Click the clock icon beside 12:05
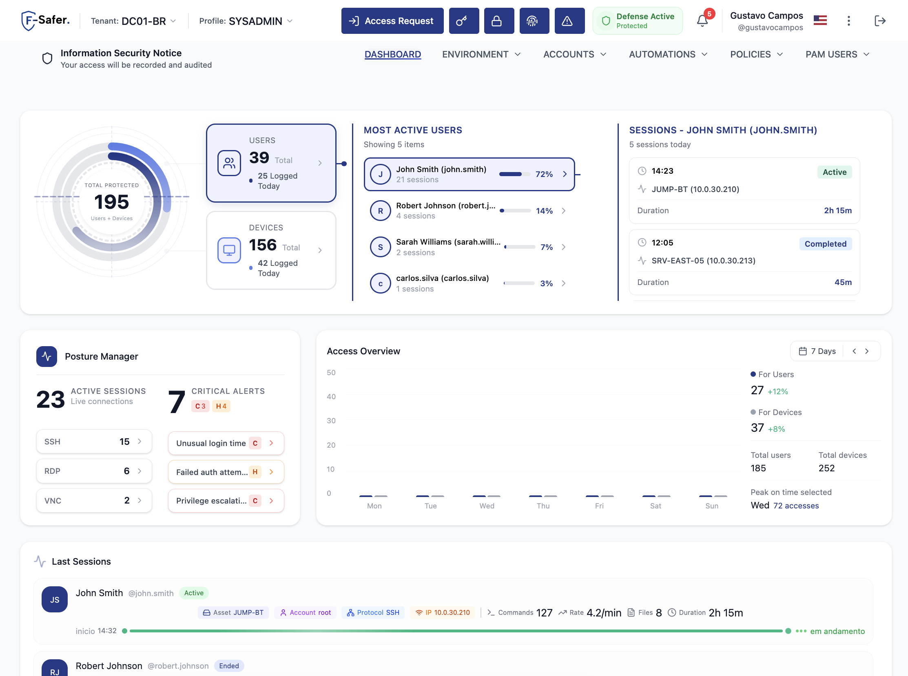 (x=642, y=243)
